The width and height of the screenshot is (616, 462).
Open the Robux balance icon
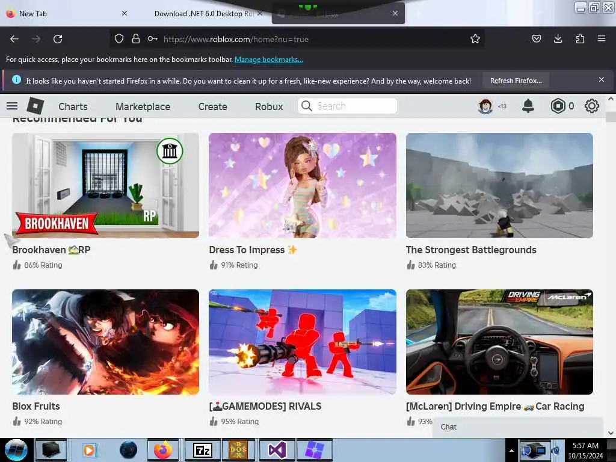[558, 106]
